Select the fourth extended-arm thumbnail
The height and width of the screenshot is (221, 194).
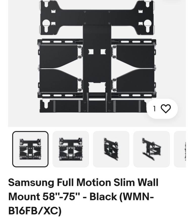click(152, 149)
